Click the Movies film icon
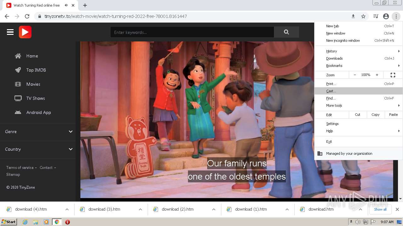The width and height of the screenshot is (403, 226). point(18,84)
